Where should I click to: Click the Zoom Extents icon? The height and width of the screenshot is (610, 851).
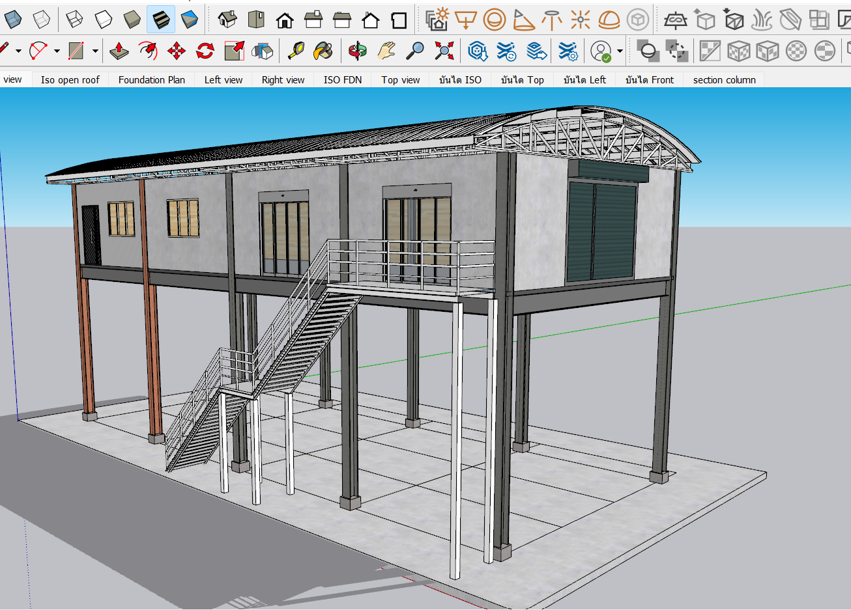pyautogui.click(x=444, y=51)
